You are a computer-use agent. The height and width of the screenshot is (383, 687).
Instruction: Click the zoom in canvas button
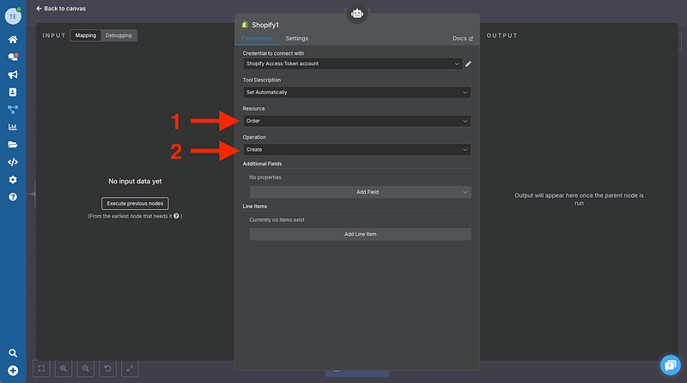click(x=64, y=368)
